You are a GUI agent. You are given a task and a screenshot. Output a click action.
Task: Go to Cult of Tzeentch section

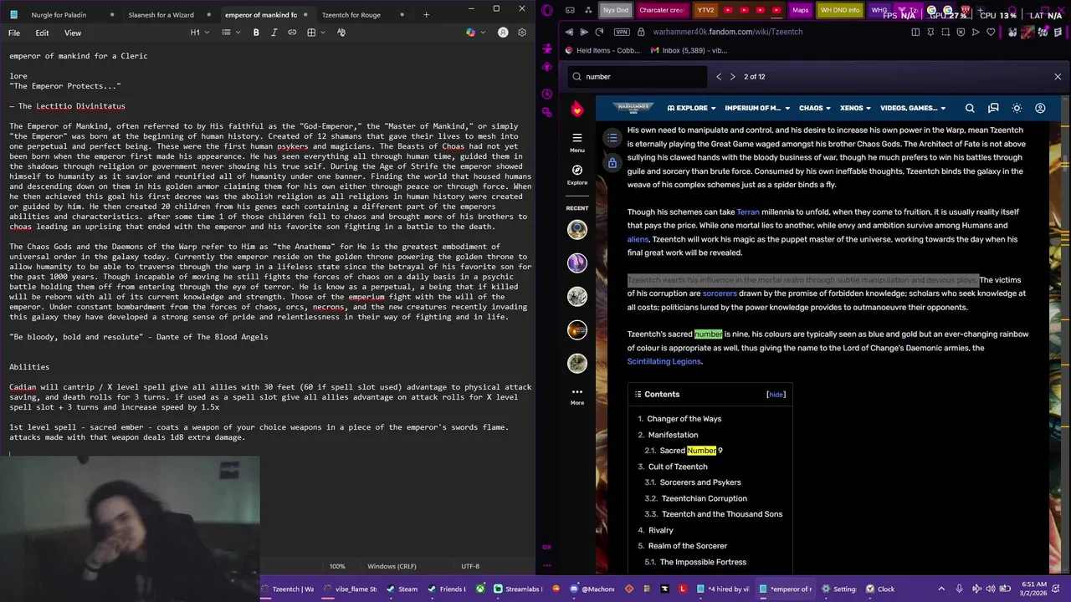coord(678,467)
